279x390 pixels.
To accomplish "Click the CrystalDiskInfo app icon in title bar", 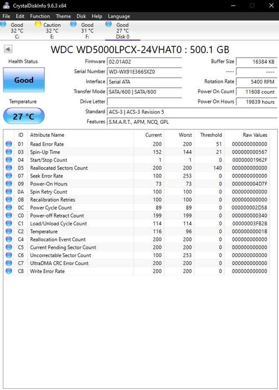I will coord(6,5).
